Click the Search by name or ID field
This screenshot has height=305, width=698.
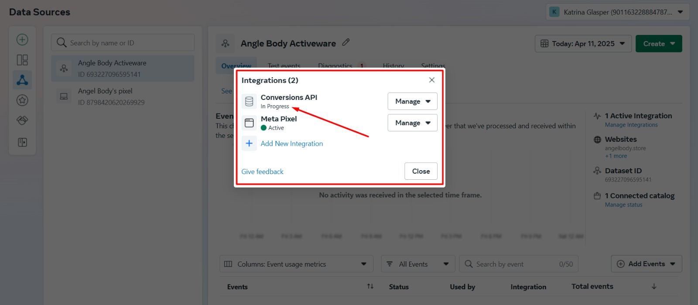click(x=123, y=42)
